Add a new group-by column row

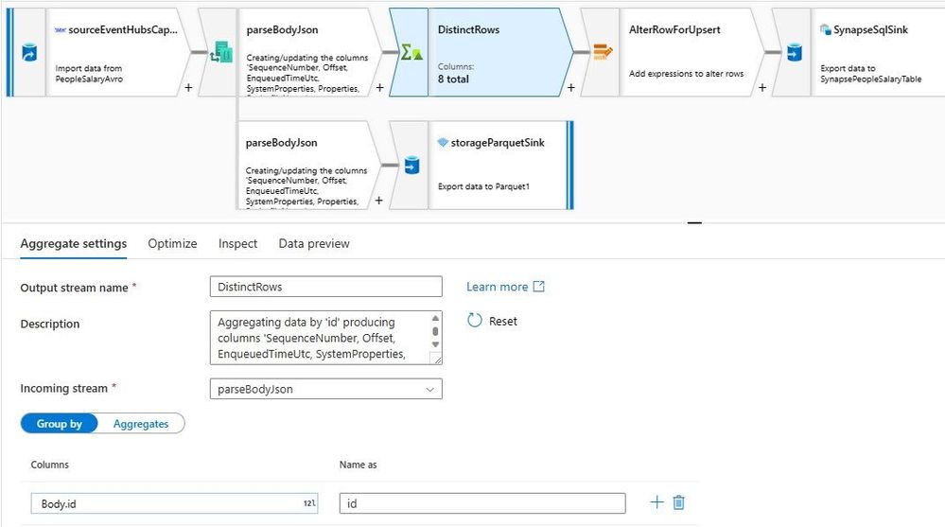coord(656,502)
